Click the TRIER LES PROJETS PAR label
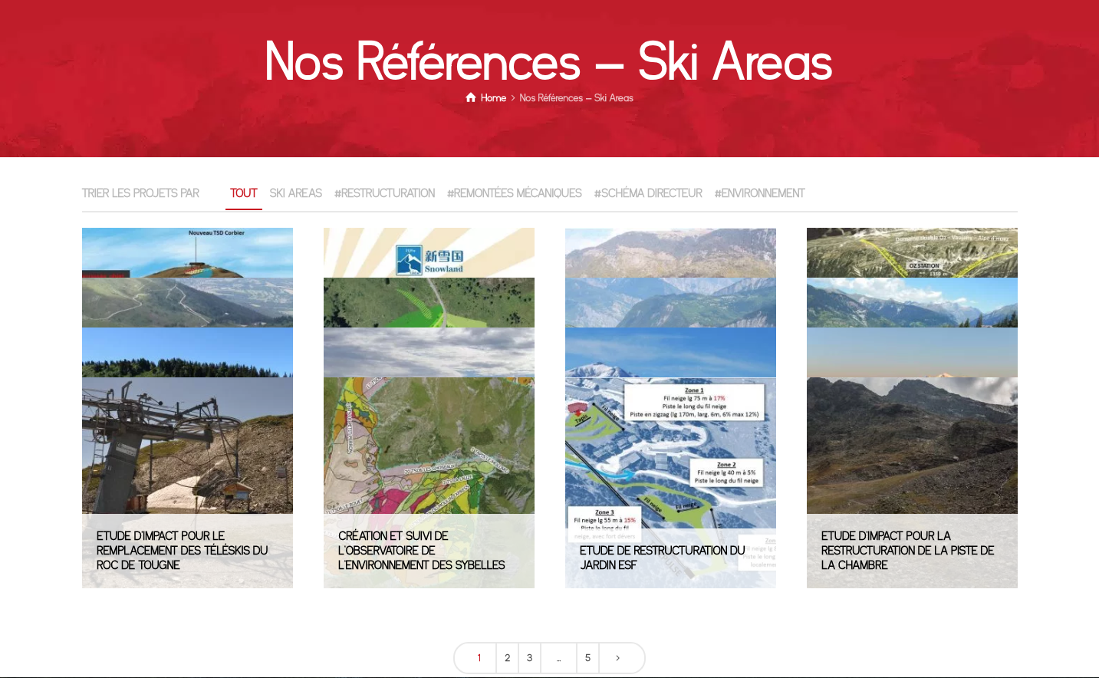The image size is (1099, 678). pyautogui.click(x=140, y=193)
